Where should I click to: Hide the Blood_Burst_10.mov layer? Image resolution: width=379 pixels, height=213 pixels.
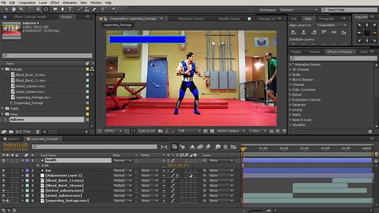pos(4,185)
